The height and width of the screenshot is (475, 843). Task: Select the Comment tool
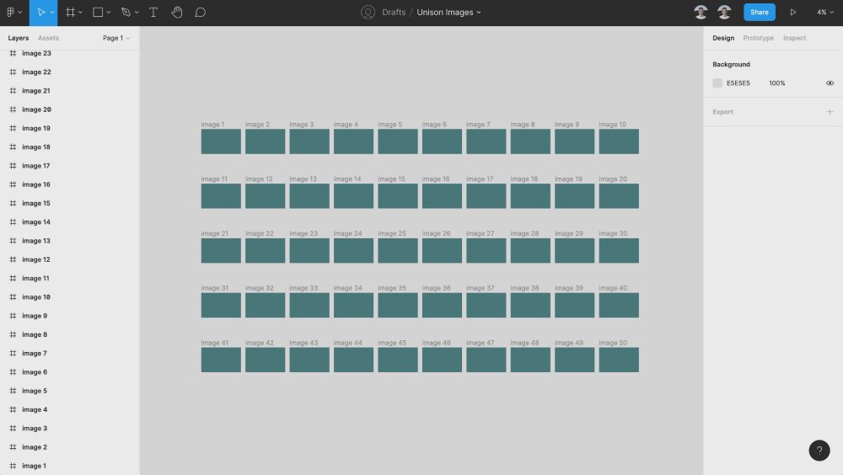(200, 13)
